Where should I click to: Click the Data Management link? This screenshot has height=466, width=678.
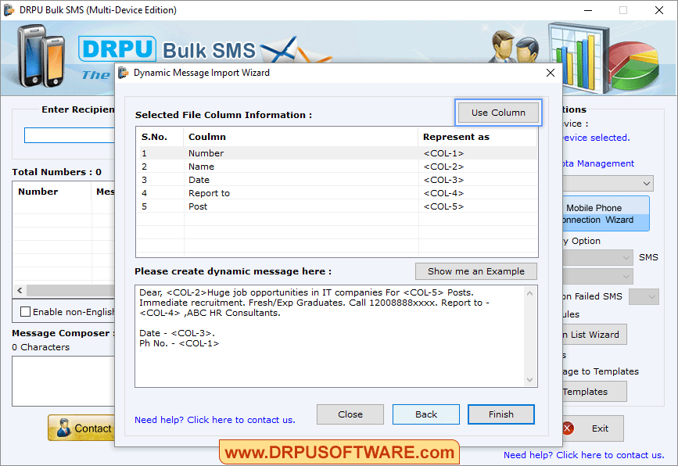point(598,163)
